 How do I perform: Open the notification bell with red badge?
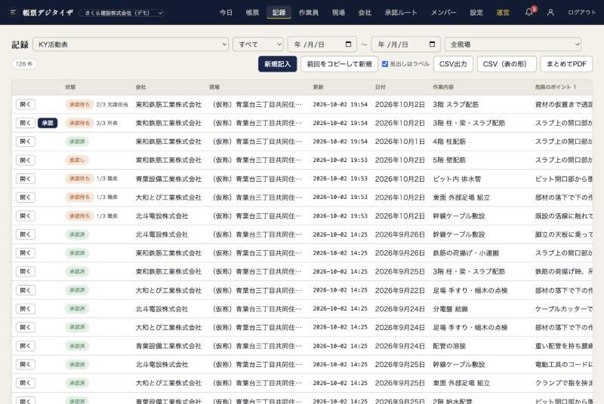pos(529,12)
